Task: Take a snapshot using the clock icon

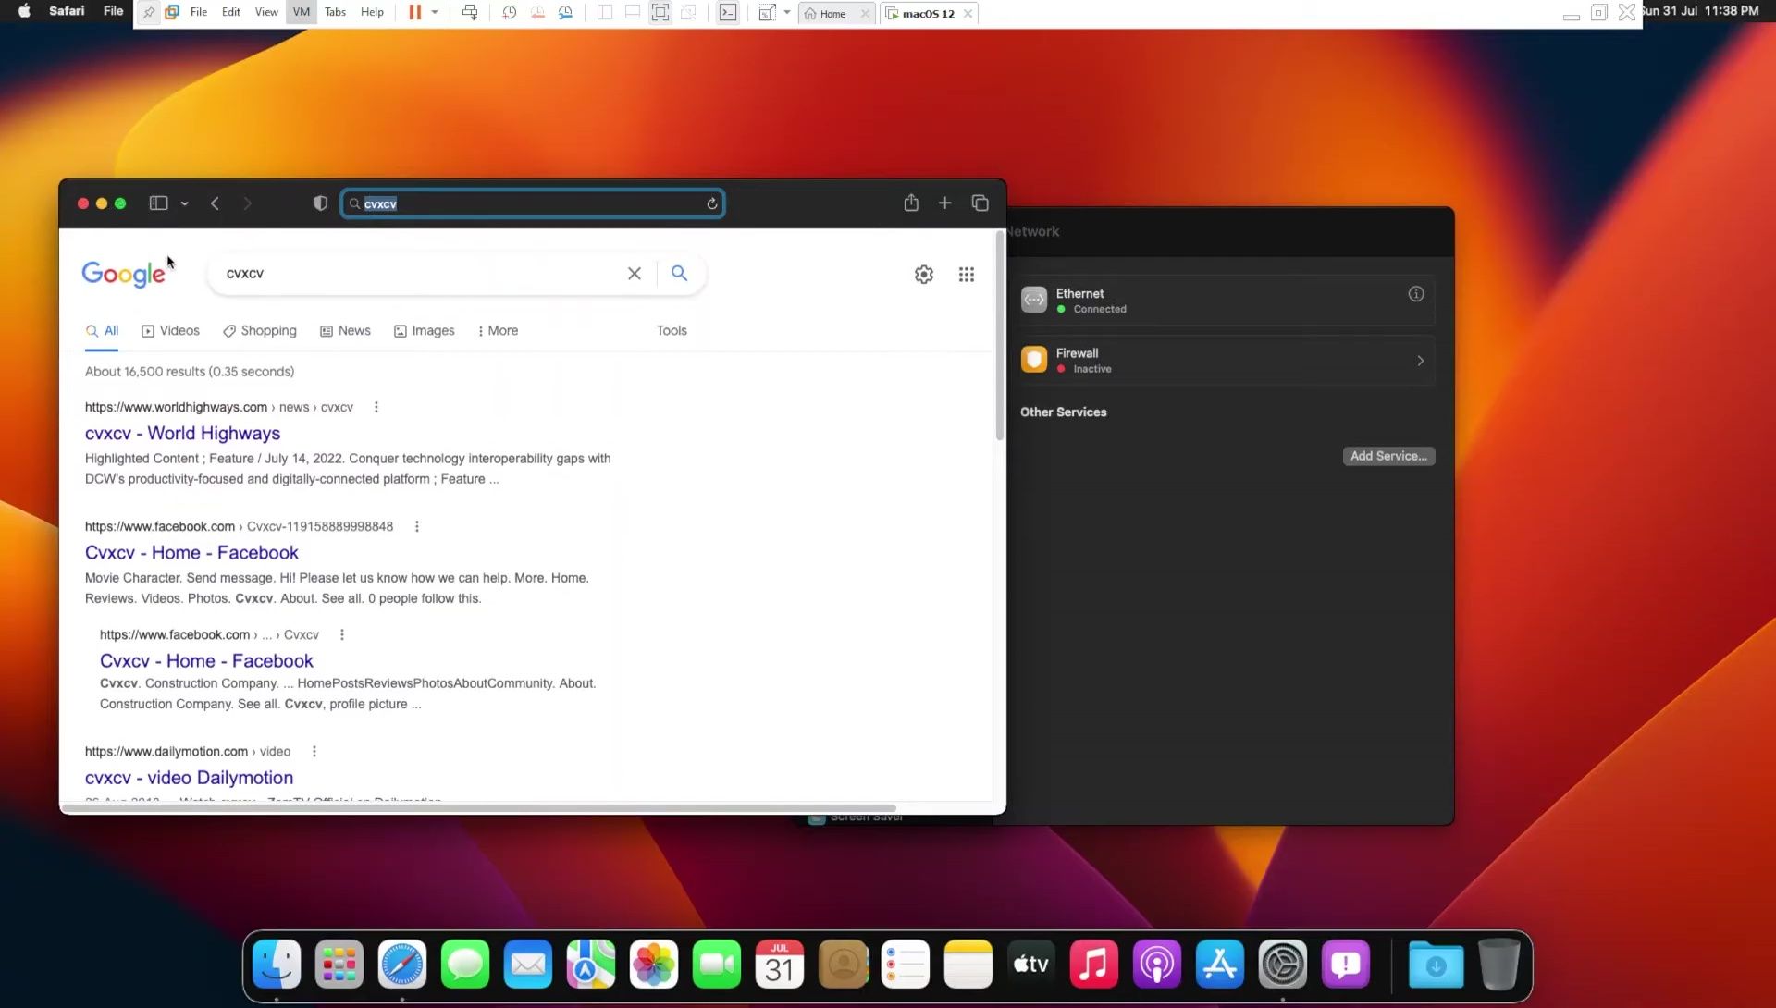Action: (510, 13)
